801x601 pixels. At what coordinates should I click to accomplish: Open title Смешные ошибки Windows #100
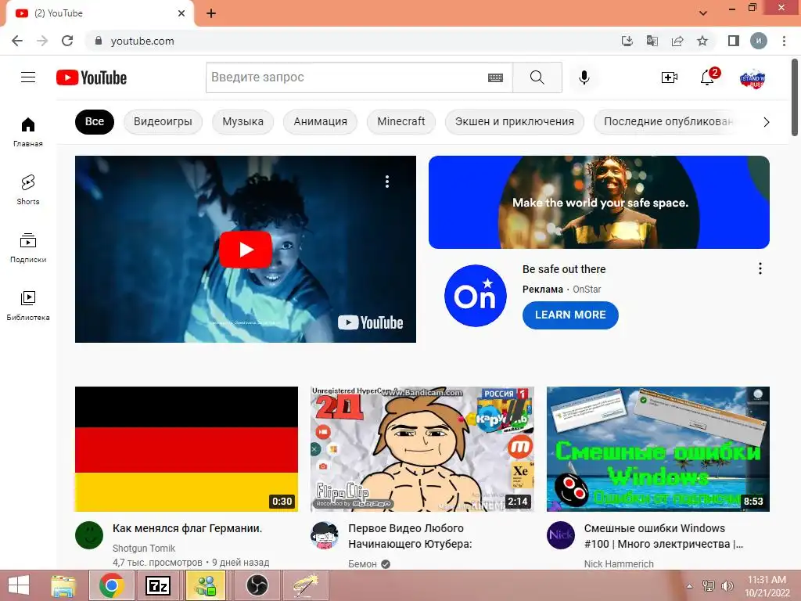(663, 536)
